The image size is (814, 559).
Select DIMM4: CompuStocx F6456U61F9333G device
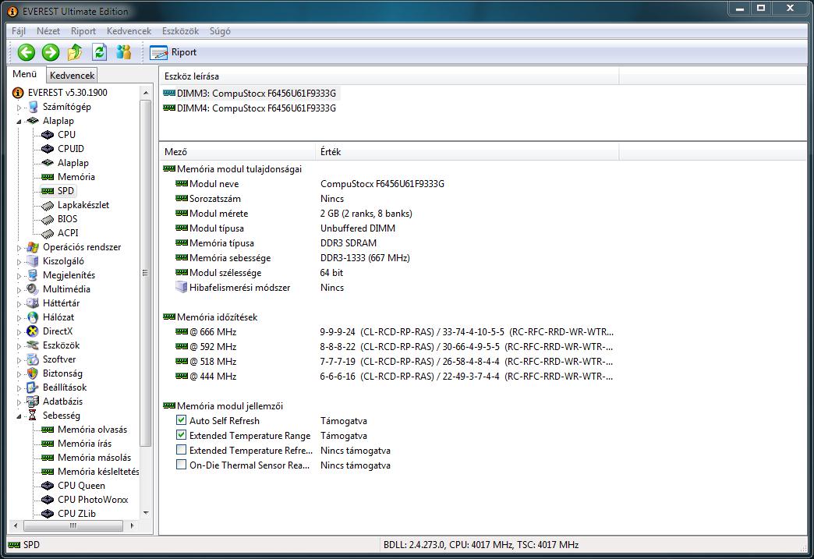[250, 108]
